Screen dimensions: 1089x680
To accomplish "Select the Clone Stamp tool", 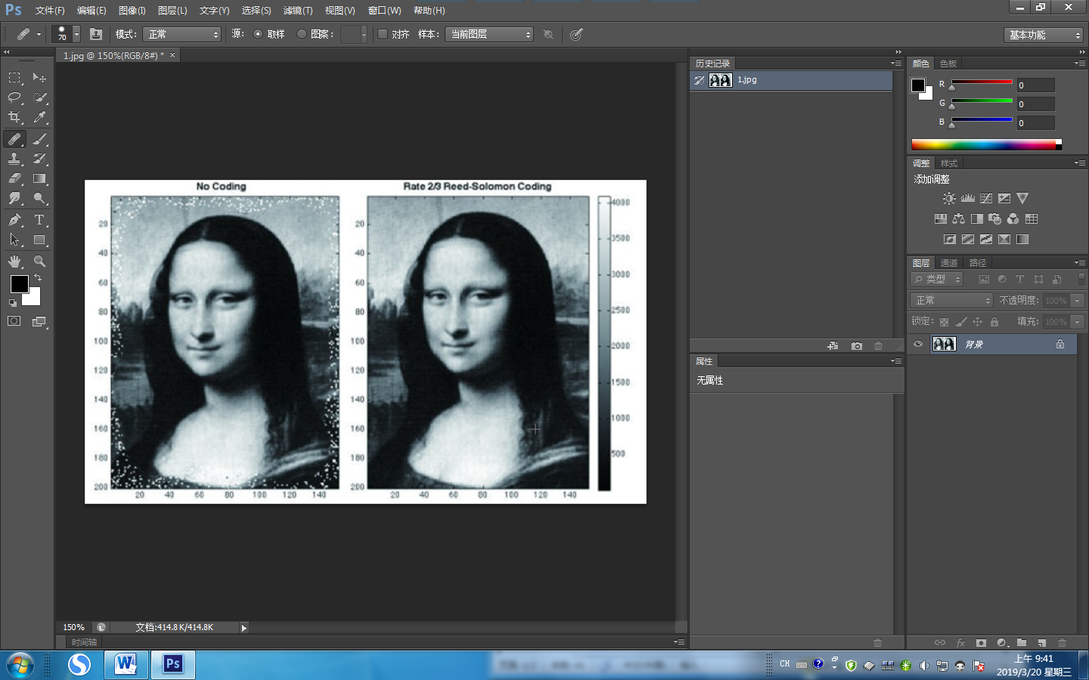I will 14,159.
